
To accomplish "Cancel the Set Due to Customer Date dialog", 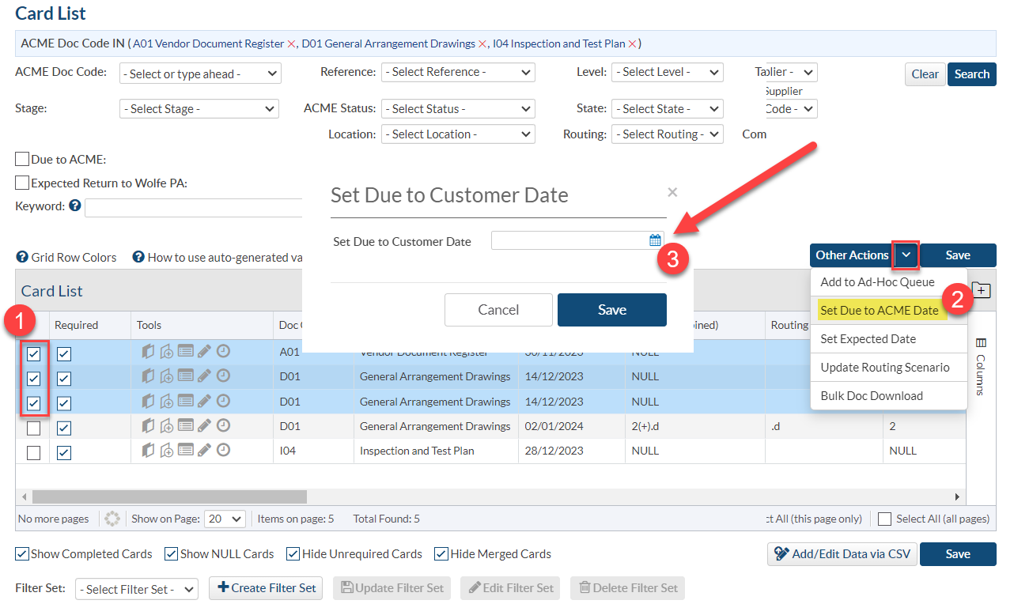I will coord(498,310).
